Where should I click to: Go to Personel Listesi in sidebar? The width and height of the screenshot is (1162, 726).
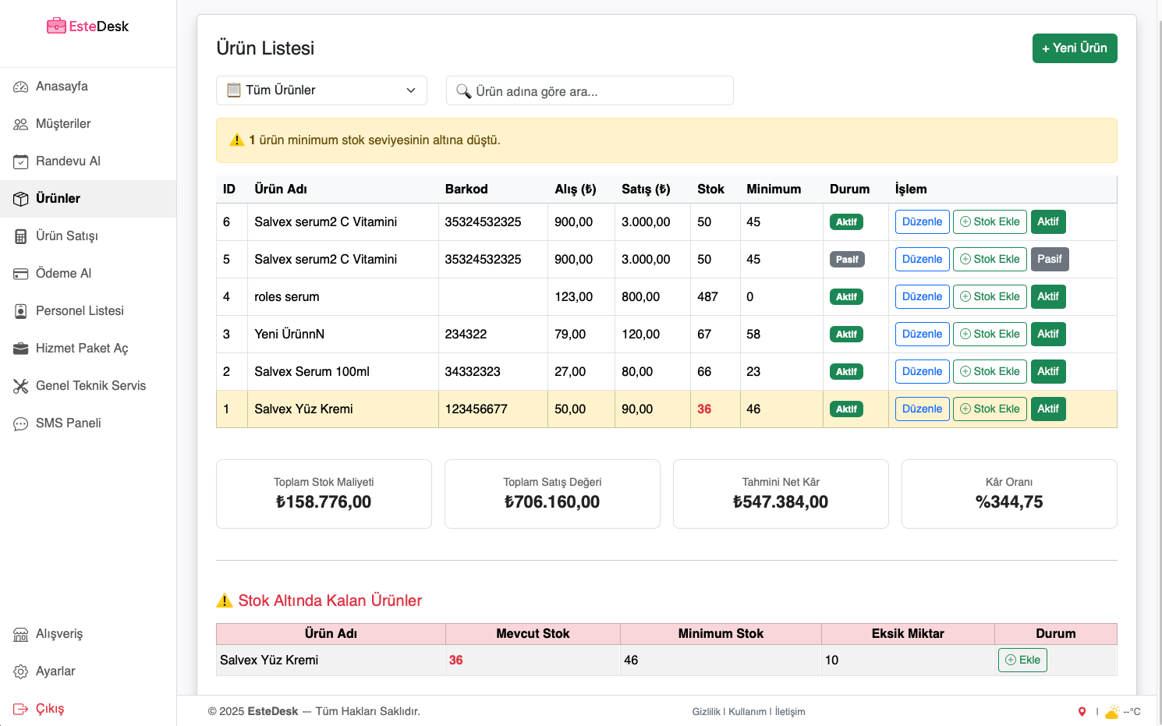[80, 311]
